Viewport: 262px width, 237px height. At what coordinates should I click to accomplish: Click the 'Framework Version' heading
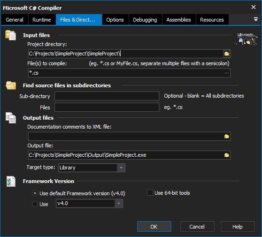(48, 181)
